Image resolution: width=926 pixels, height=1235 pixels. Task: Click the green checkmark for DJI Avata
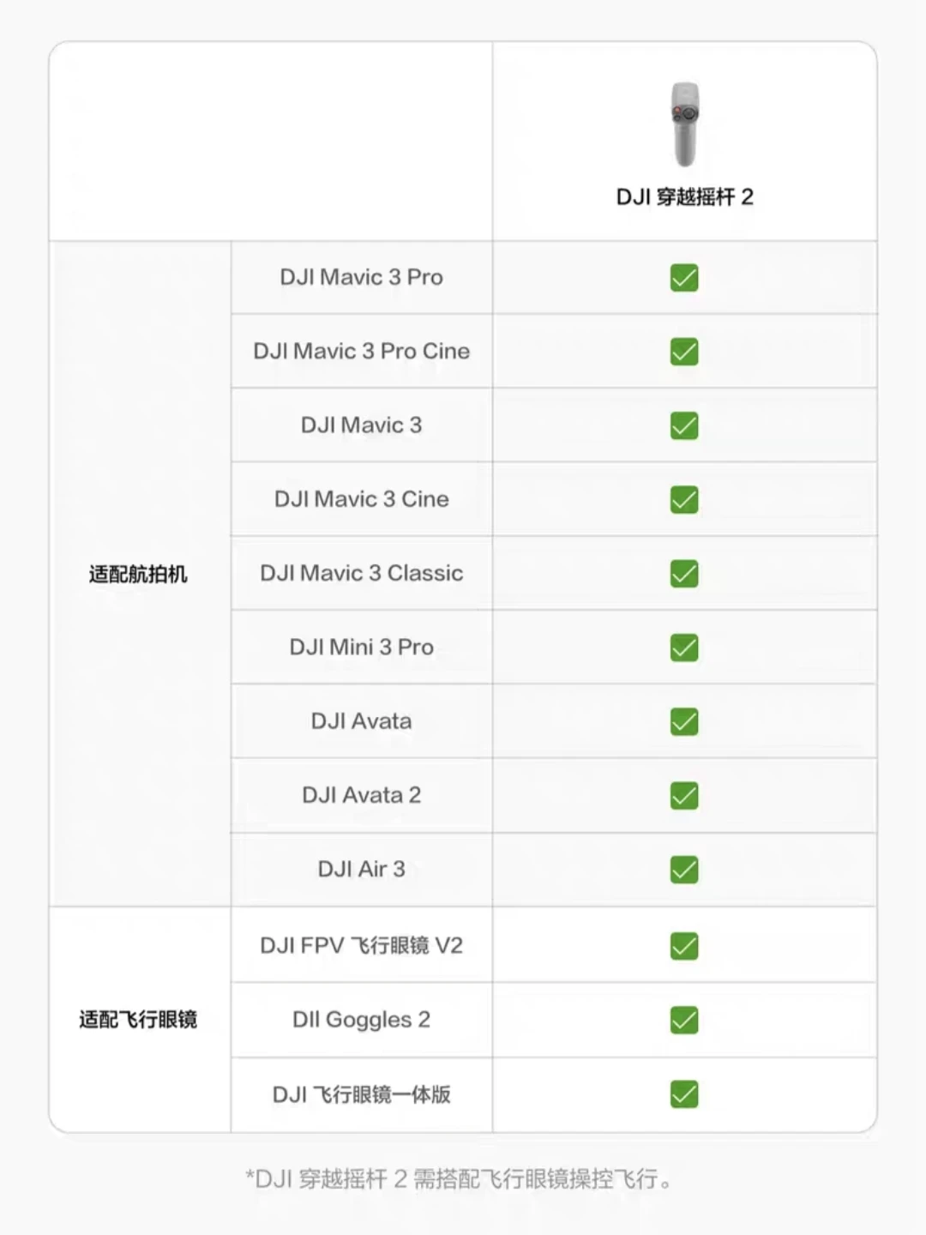684,721
